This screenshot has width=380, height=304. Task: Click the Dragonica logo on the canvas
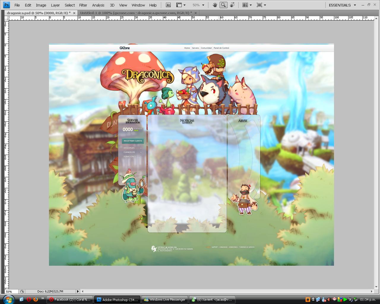click(148, 76)
